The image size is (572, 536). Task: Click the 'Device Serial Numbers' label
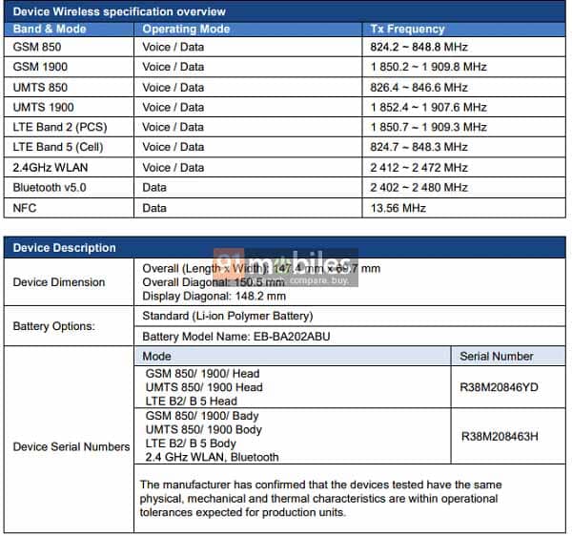tap(71, 446)
